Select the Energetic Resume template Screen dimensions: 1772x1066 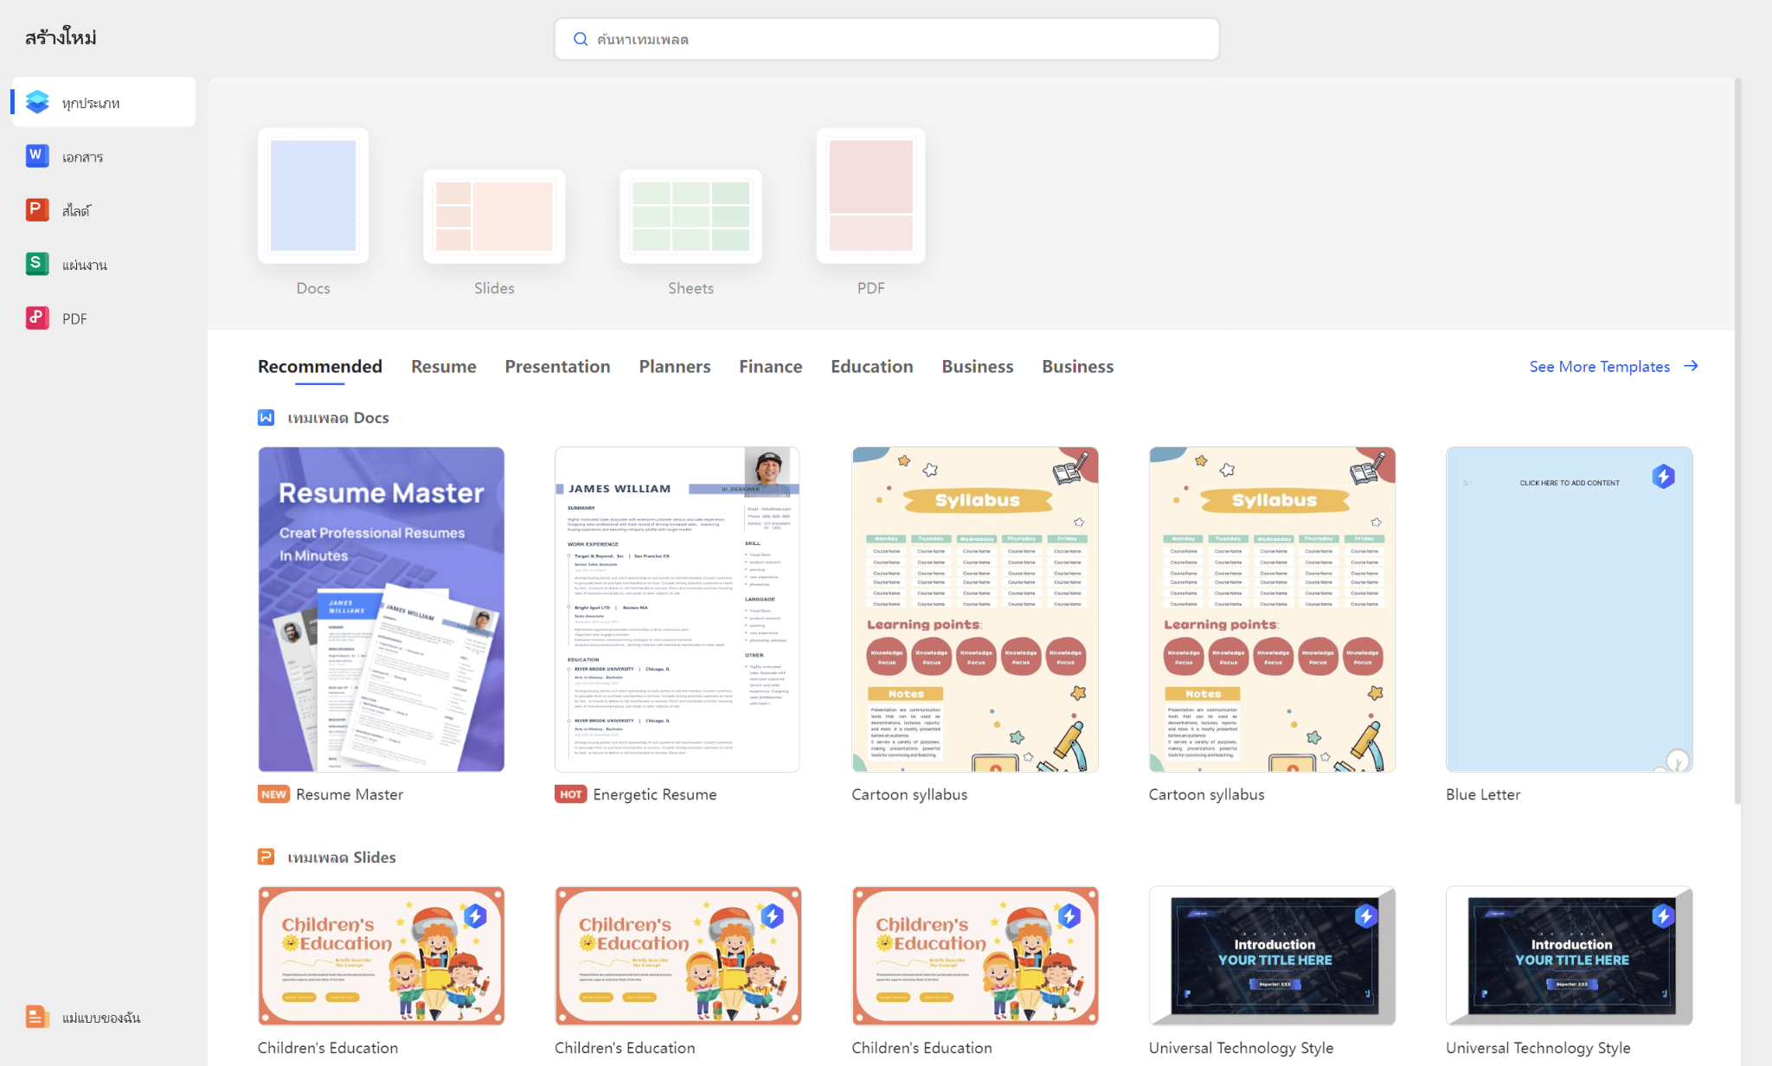point(677,608)
